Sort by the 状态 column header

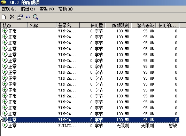tap(14, 25)
